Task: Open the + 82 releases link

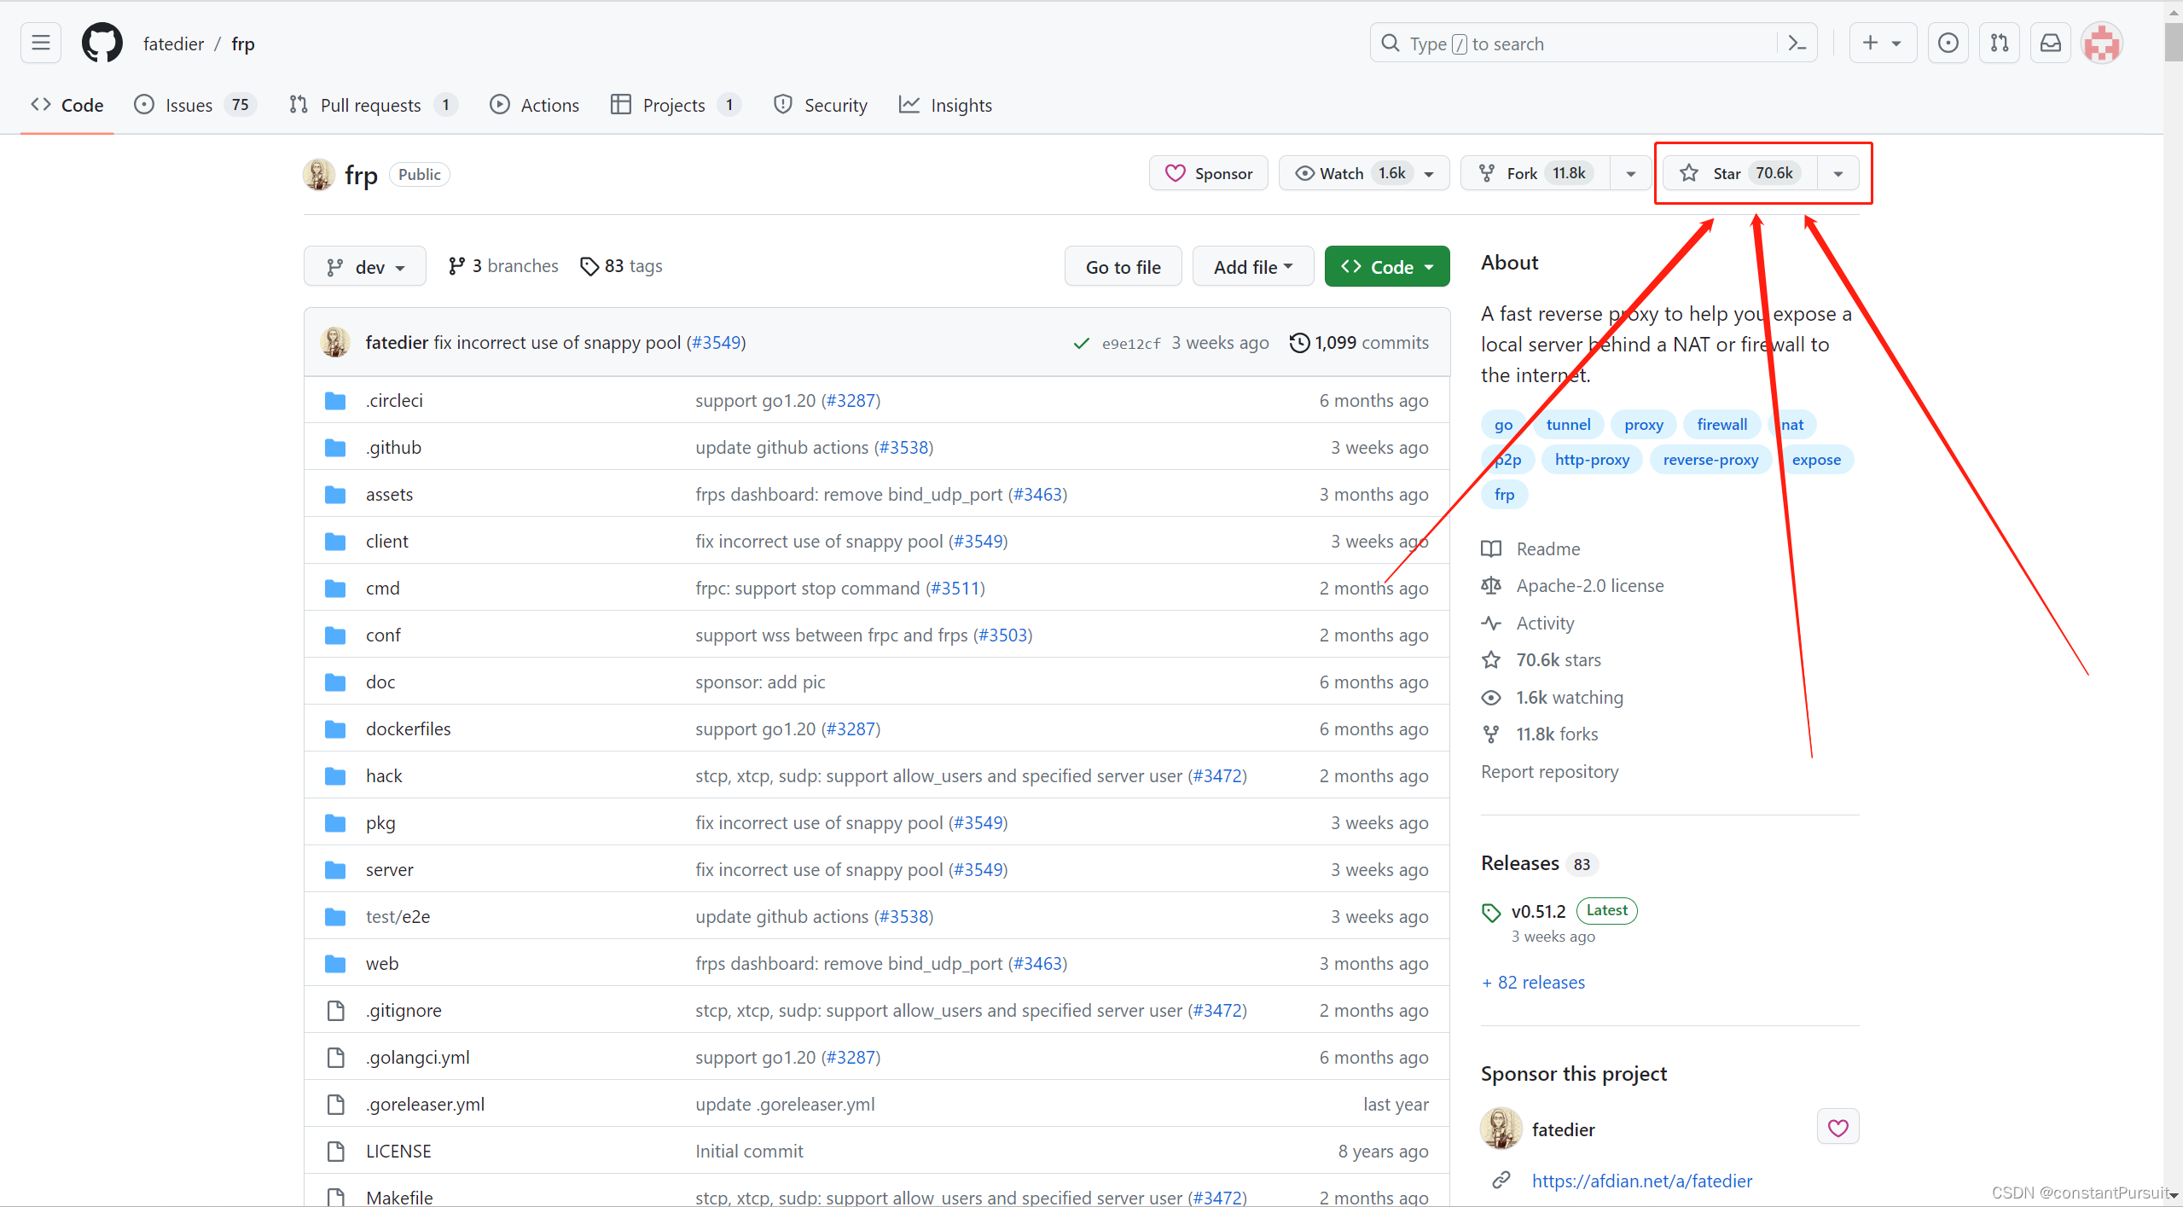Action: tap(1533, 982)
